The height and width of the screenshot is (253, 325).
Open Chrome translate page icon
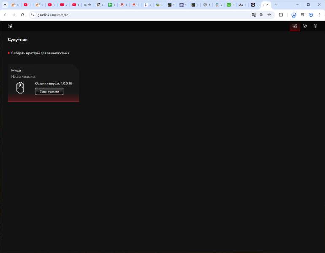pyautogui.click(x=254, y=15)
